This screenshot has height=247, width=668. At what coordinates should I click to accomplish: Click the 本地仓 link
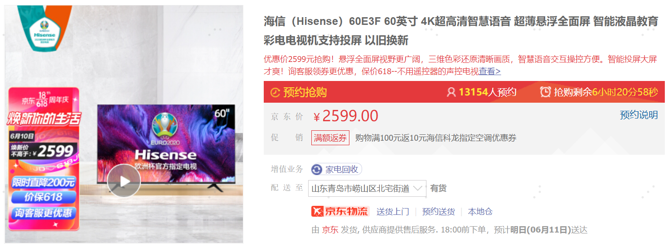[x=480, y=212]
